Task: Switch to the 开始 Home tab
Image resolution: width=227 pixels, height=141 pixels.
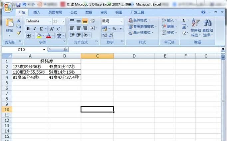Action: (22, 12)
